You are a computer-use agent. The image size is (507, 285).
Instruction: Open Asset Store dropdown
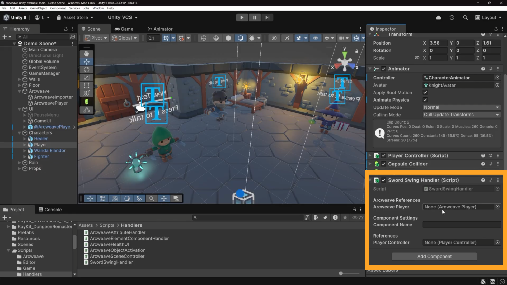tap(75, 17)
